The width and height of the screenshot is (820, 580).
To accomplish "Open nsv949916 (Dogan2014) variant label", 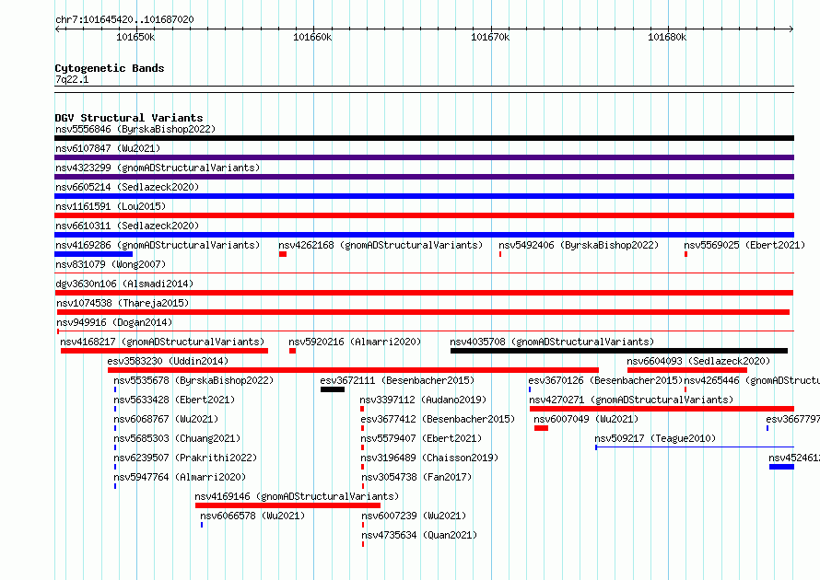I will [114, 322].
